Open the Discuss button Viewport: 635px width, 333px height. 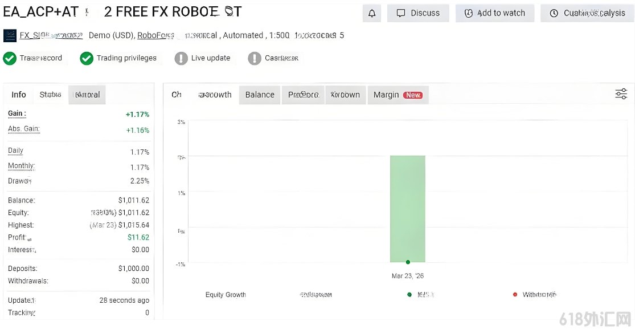click(418, 13)
